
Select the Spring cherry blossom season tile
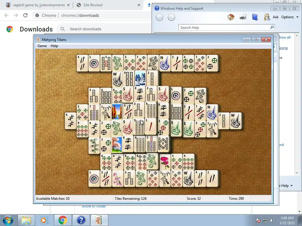point(117,145)
